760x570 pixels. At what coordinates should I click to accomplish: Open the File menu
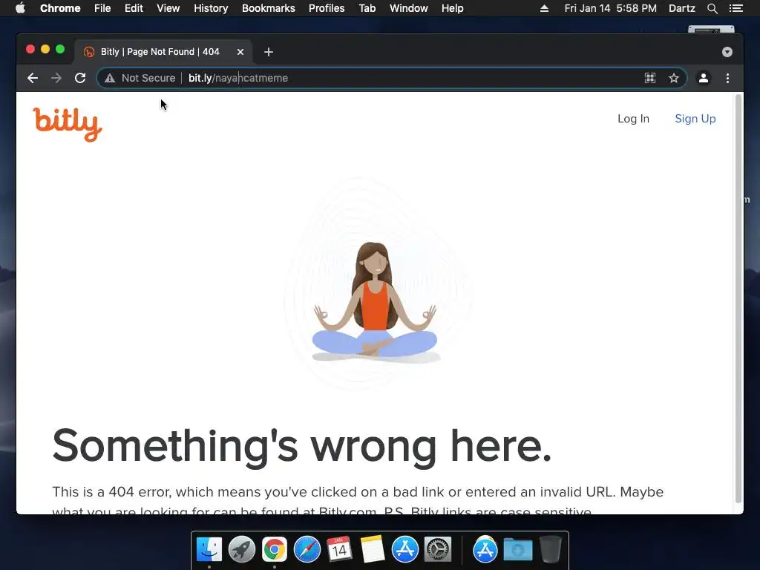102,8
